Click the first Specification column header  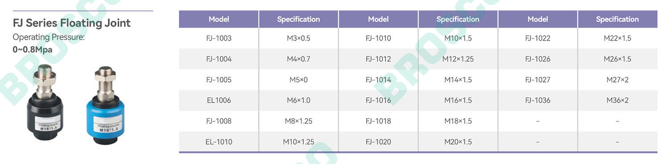pyautogui.click(x=298, y=19)
